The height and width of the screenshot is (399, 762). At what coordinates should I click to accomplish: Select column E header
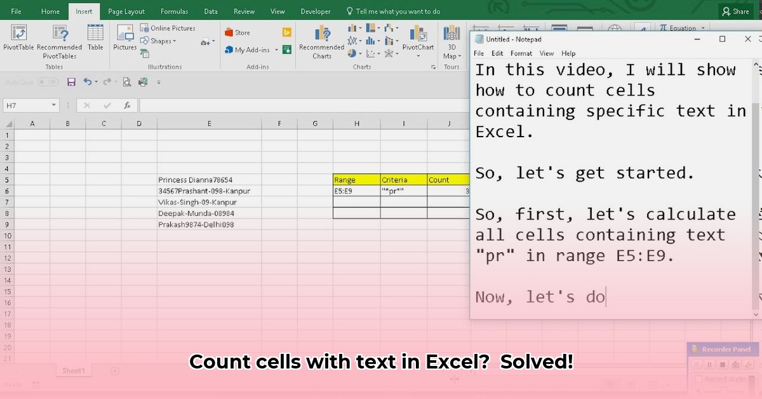[x=209, y=123]
